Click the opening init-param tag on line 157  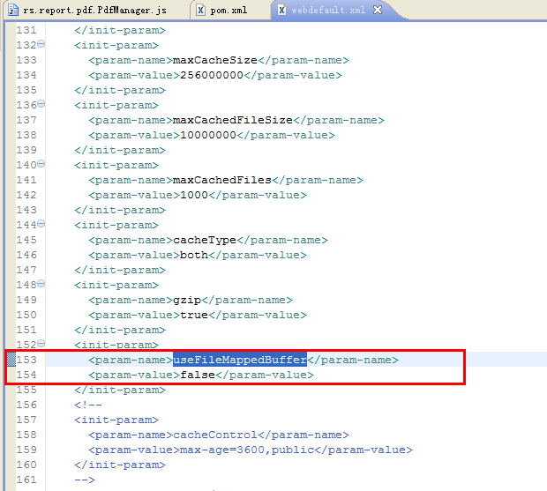click(x=116, y=420)
